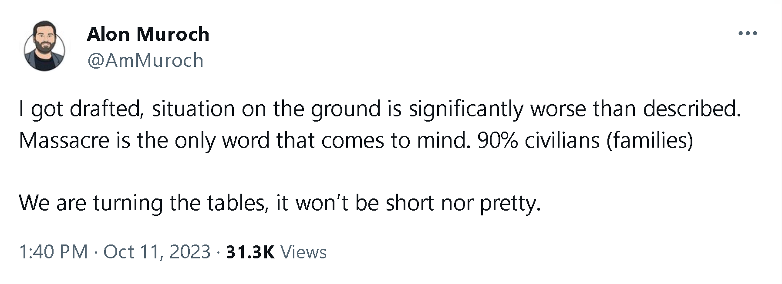782x284 pixels.
Task: Click the phrase "significantly worse than described"
Action: (574, 109)
